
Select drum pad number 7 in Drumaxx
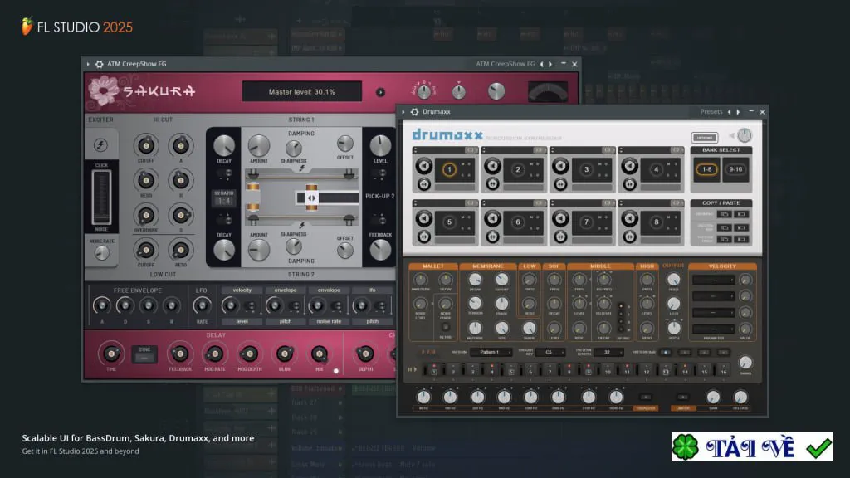(586, 222)
